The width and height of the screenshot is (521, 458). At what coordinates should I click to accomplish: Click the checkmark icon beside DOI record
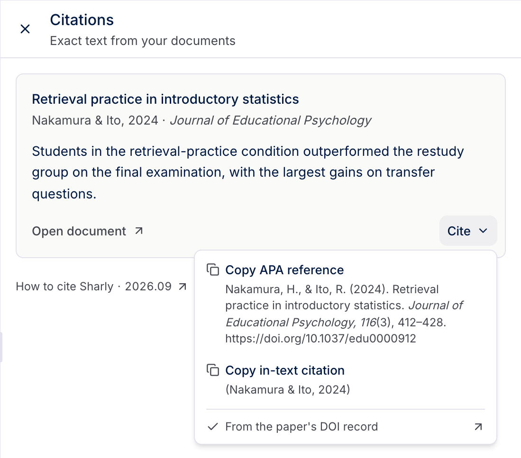tap(213, 426)
